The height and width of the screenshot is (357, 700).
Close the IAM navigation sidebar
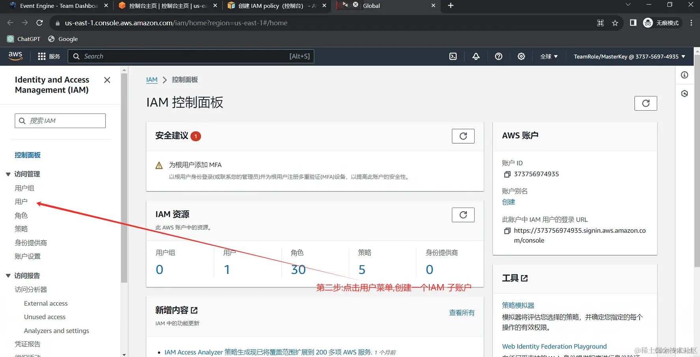pyautogui.click(x=107, y=80)
